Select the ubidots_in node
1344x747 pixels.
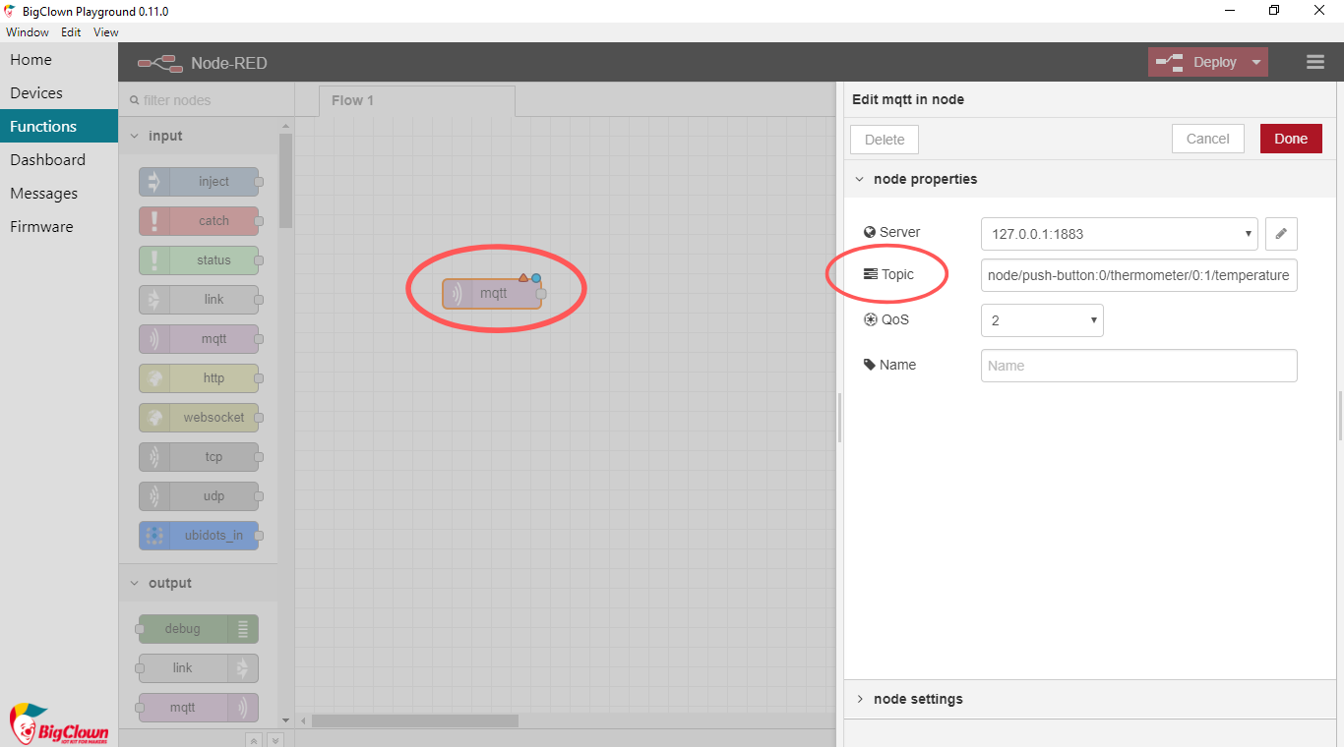[x=199, y=536]
